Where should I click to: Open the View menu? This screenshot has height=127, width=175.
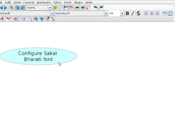pyautogui.click(x=17, y=2)
